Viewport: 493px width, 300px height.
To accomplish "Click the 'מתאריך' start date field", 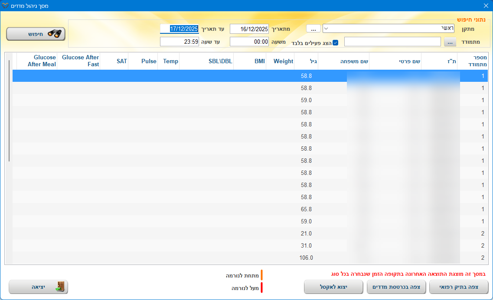I will (249, 29).
